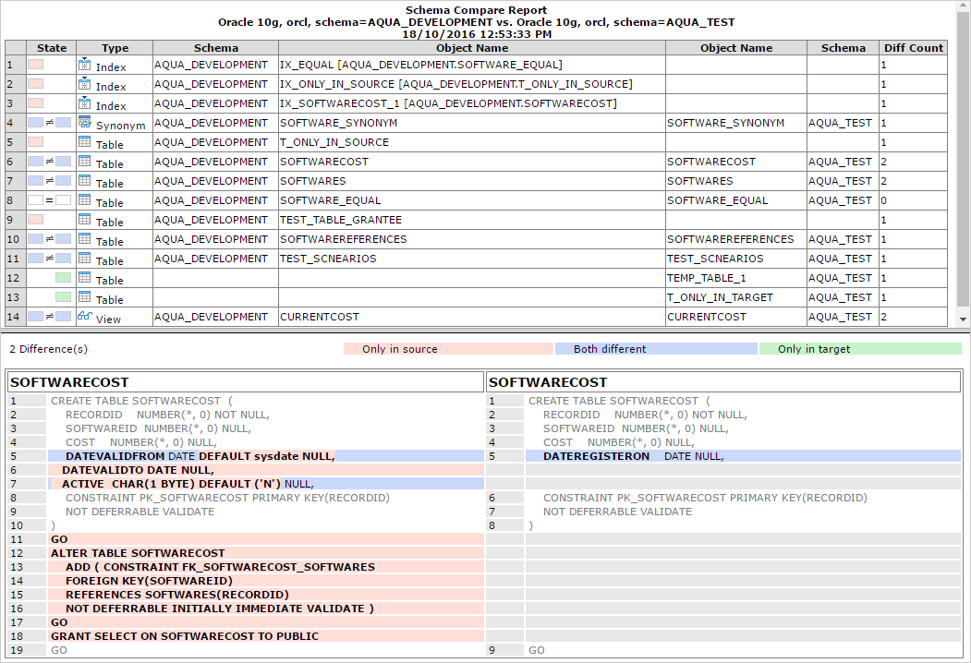Select the IX_SOFTWARECOST_1 object name cell
Screen dimensions: 971x663
click(x=472, y=103)
